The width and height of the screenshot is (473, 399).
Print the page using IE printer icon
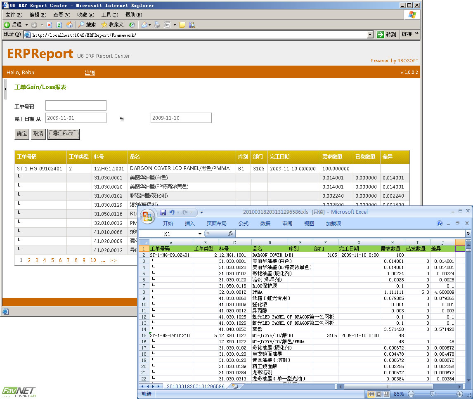tap(157, 25)
